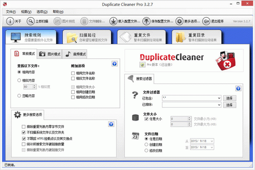Select 忽略内容 radio button
This screenshot has height=170, width=255.
(x=19, y=96)
